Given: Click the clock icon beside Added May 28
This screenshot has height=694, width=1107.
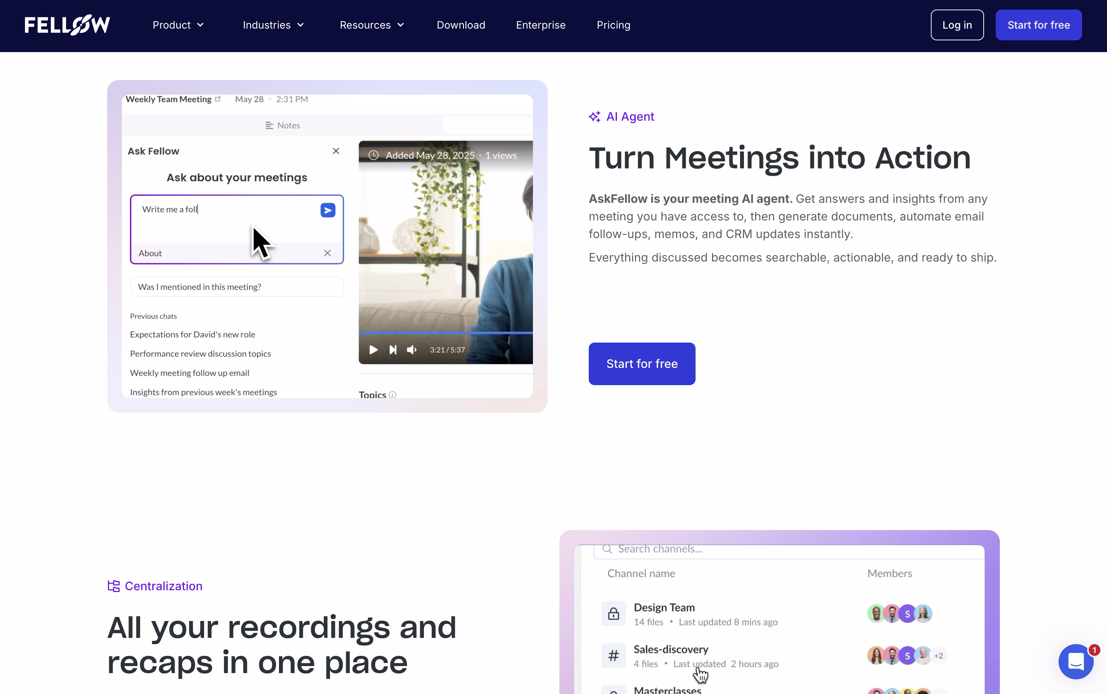Looking at the screenshot, I should [373, 155].
